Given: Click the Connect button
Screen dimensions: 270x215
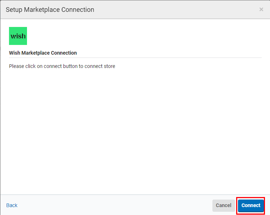Looking at the screenshot, I should point(251,206).
